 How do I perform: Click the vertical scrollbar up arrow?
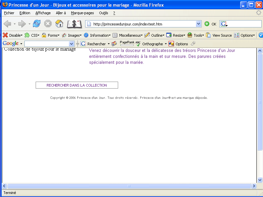pyautogui.click(x=260, y=51)
